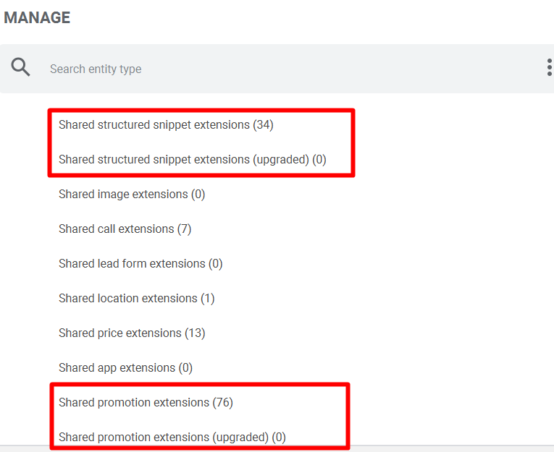Select Shared app extensions entry
The image size is (554, 452).
[x=125, y=368]
